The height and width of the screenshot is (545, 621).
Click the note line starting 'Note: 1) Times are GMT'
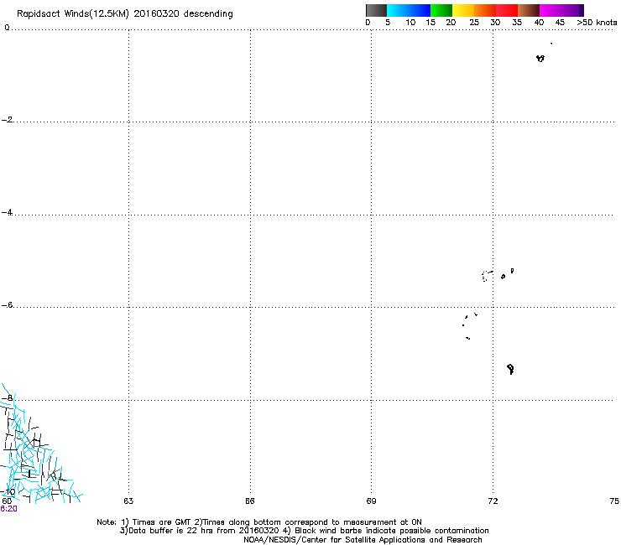click(259, 522)
